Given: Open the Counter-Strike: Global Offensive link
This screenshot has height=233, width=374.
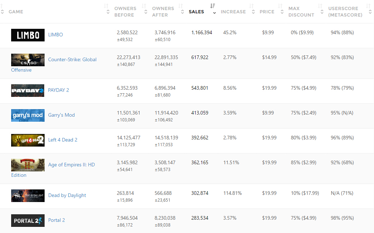Looking at the screenshot, I should 72,60.
